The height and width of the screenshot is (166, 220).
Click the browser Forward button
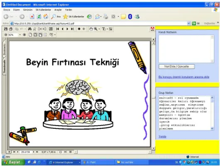pos(22,17)
